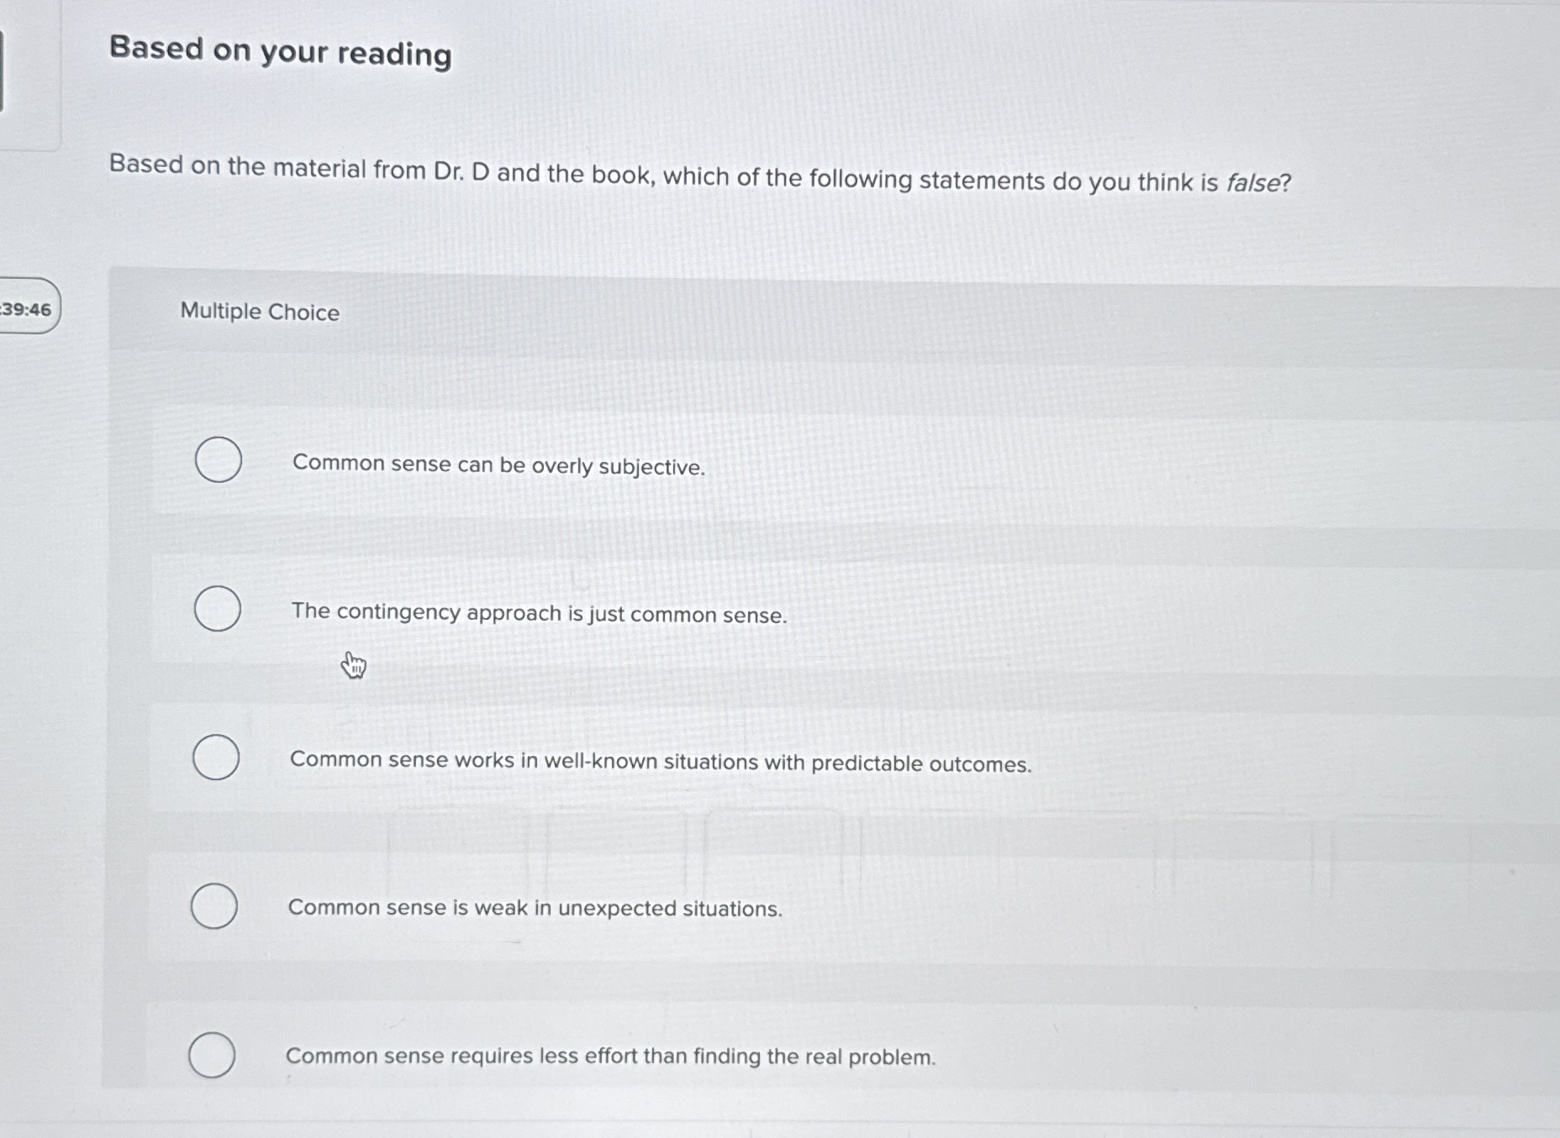Viewport: 1560px width, 1138px height.
Task: Click answer text 'The contingency approach is just common sense.'
Action: click(539, 613)
